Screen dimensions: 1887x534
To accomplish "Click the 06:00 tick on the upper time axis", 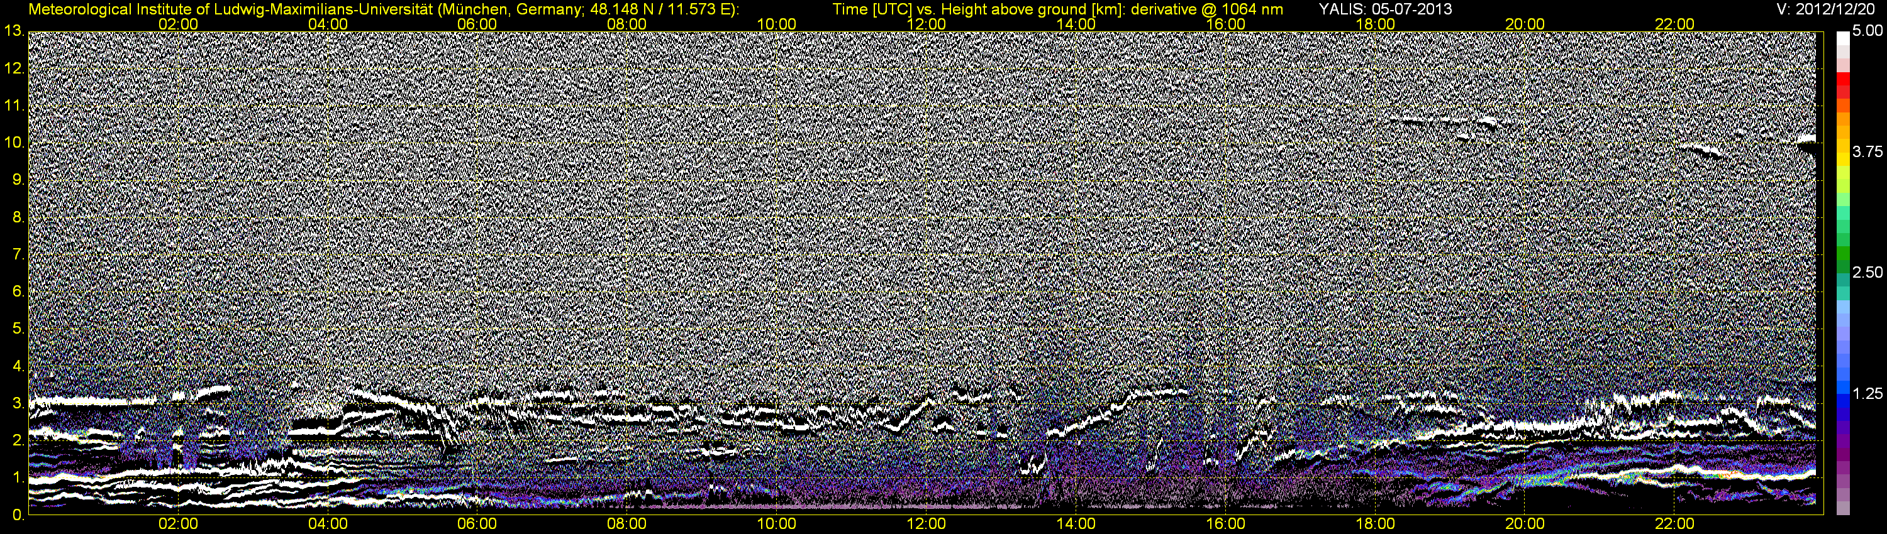I will point(477,24).
